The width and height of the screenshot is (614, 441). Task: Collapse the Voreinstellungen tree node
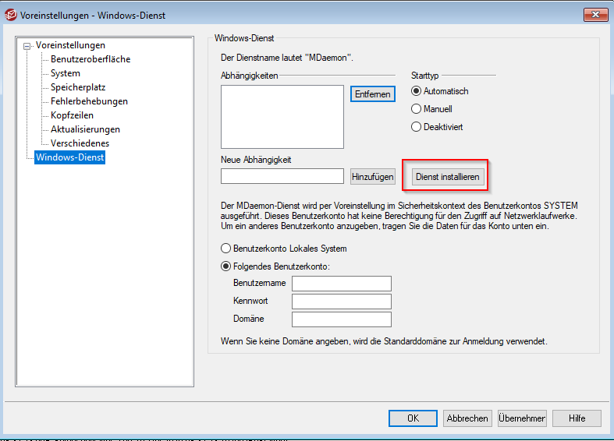tap(29, 46)
